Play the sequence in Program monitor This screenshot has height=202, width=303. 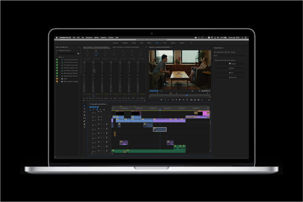click(180, 100)
